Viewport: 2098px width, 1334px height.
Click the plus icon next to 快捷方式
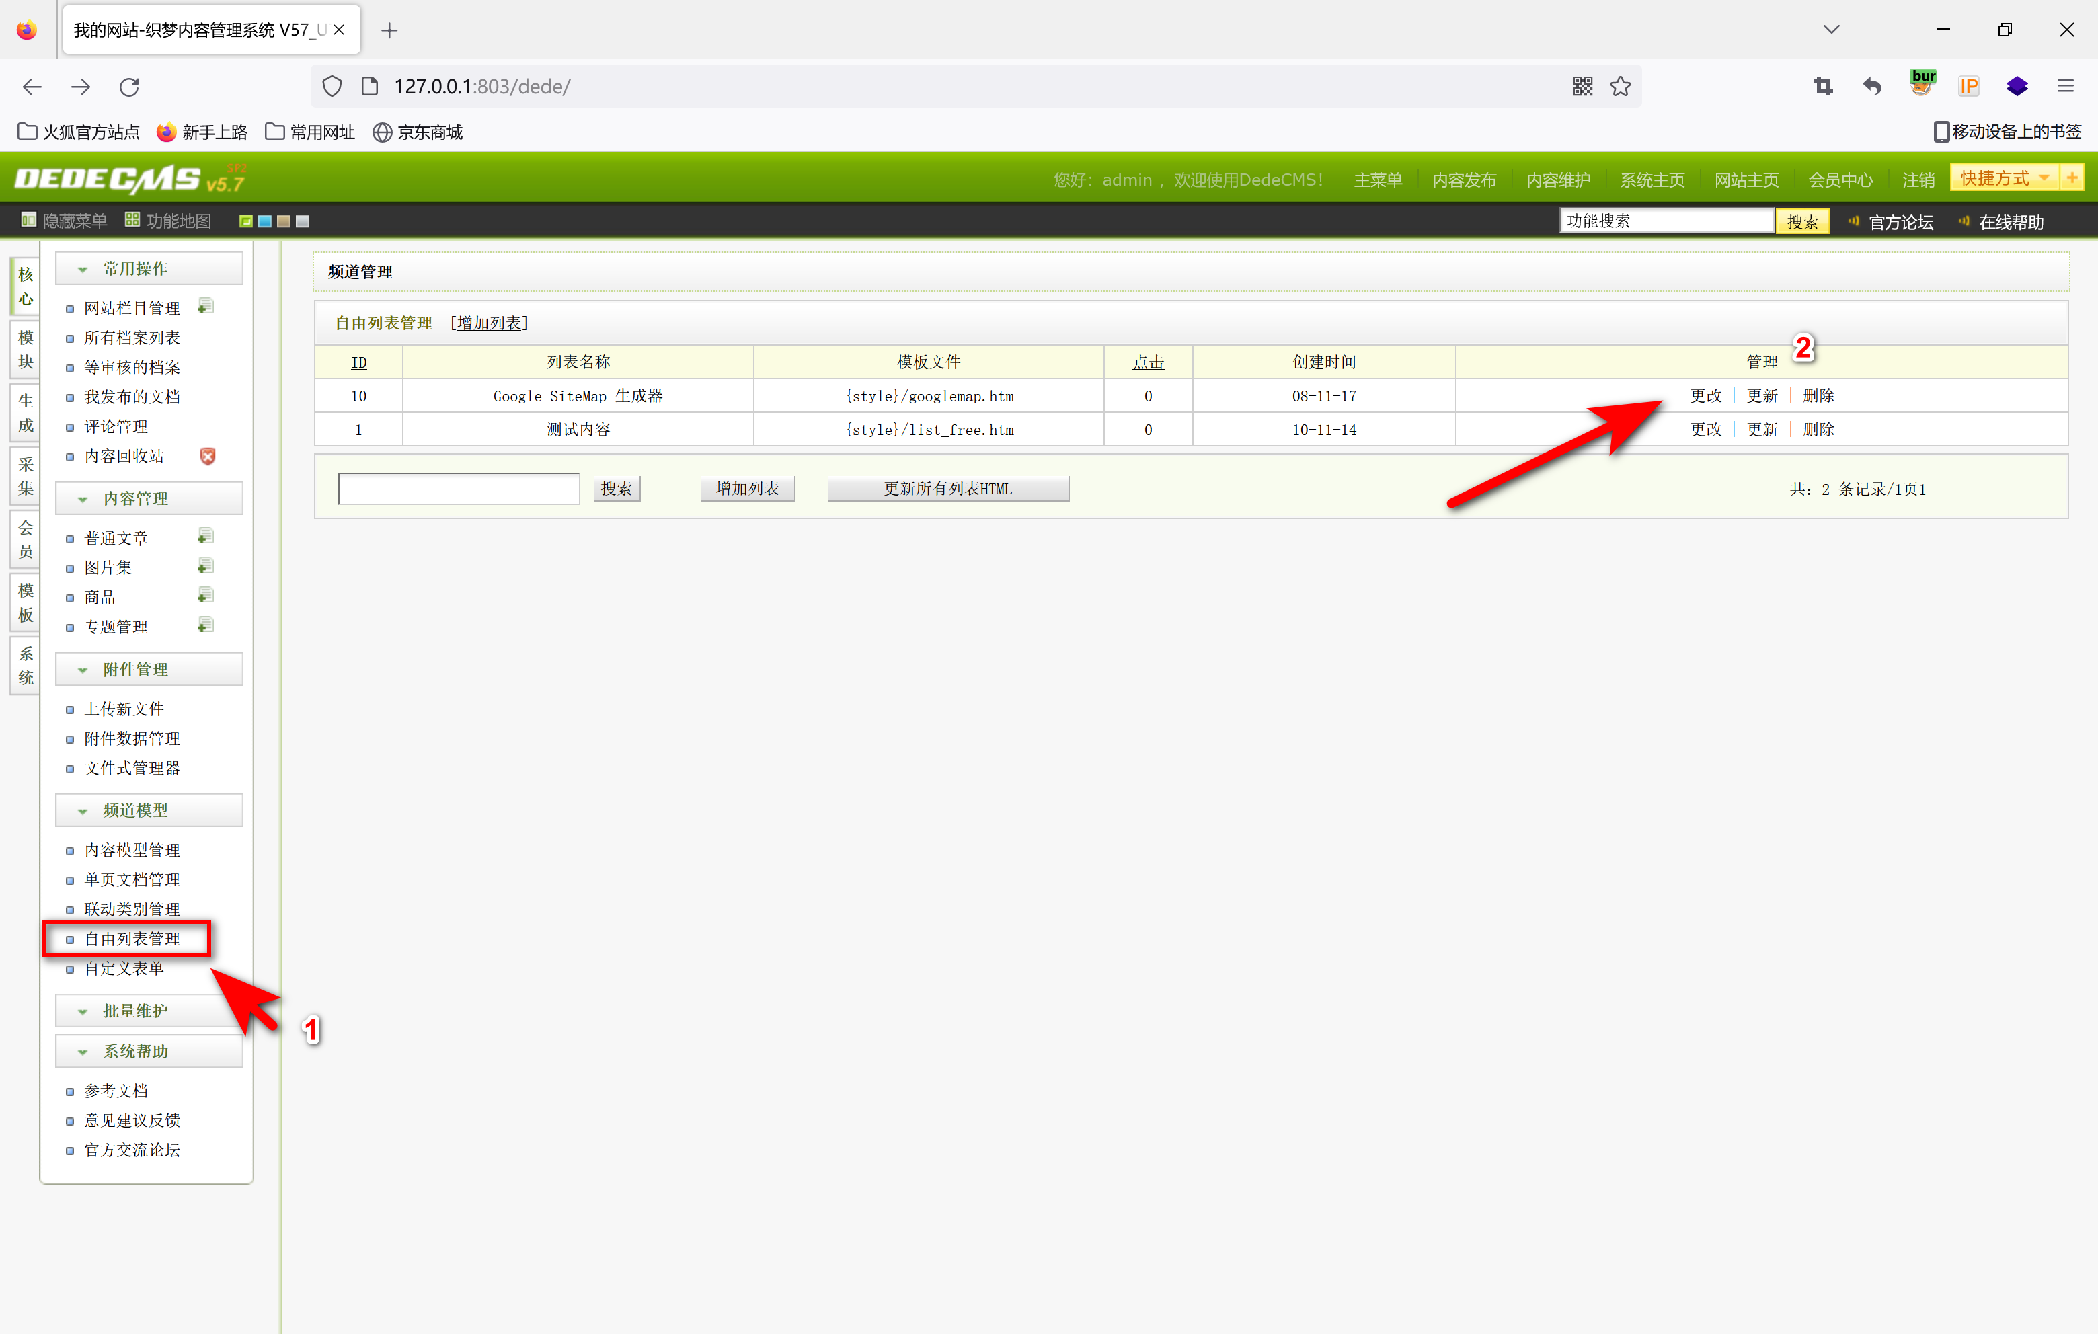(x=2072, y=178)
